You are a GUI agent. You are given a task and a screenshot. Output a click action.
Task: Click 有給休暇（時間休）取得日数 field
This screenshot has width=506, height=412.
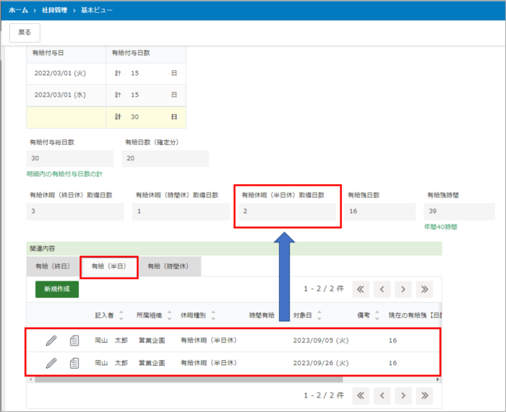(181, 211)
